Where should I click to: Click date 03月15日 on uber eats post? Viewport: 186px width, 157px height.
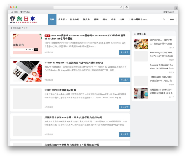tap(49, 52)
